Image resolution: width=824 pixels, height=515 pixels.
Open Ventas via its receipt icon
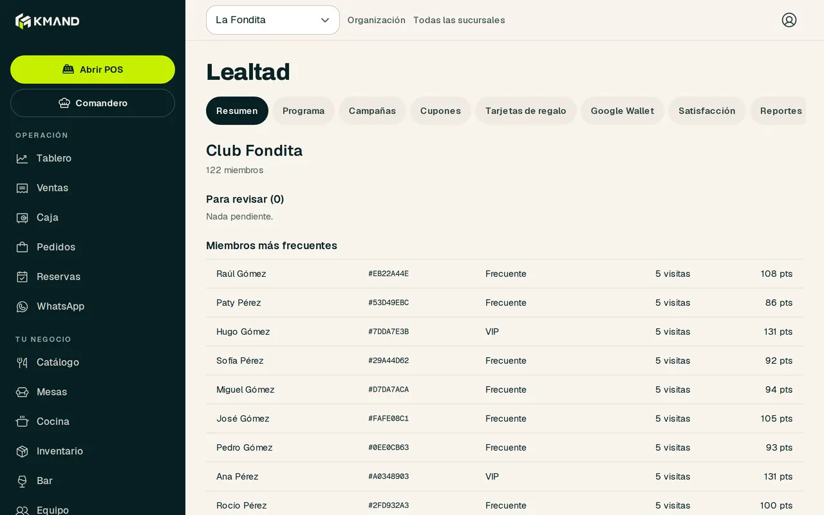pos(22,188)
